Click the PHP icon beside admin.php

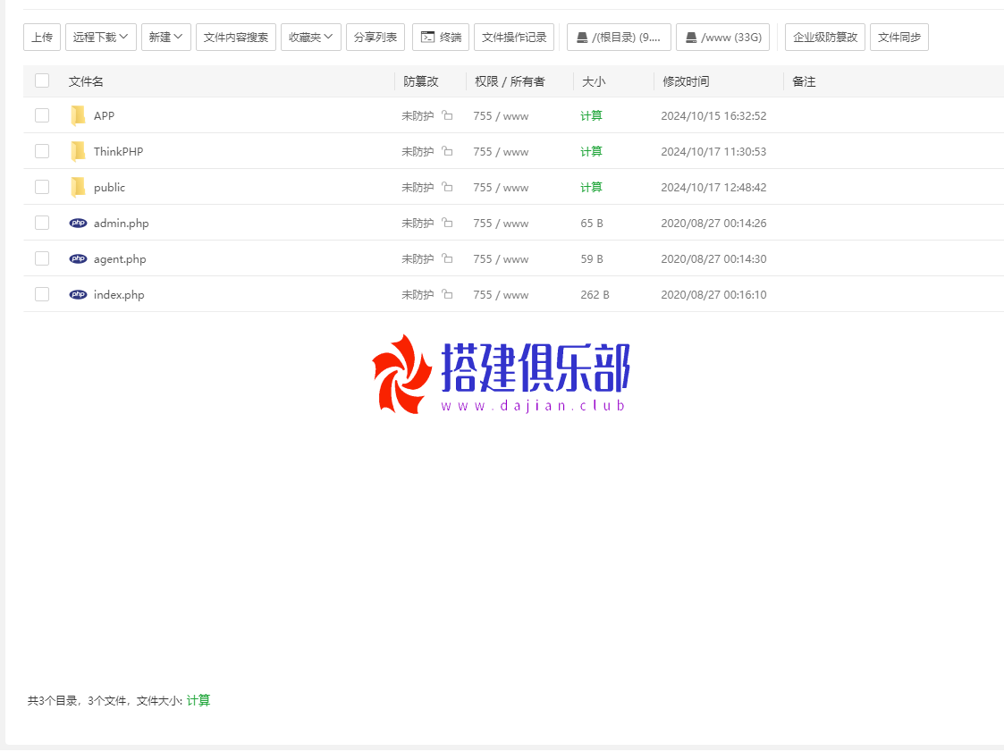coord(79,223)
